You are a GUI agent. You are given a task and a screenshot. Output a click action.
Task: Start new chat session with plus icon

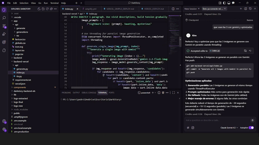(x=241, y=9)
